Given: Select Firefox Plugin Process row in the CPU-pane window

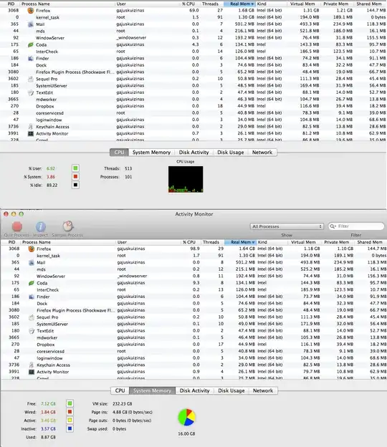Looking at the screenshot, I should [193, 72].
